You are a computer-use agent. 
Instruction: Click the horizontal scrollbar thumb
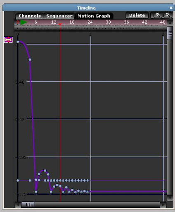pyautogui.click(x=28, y=205)
